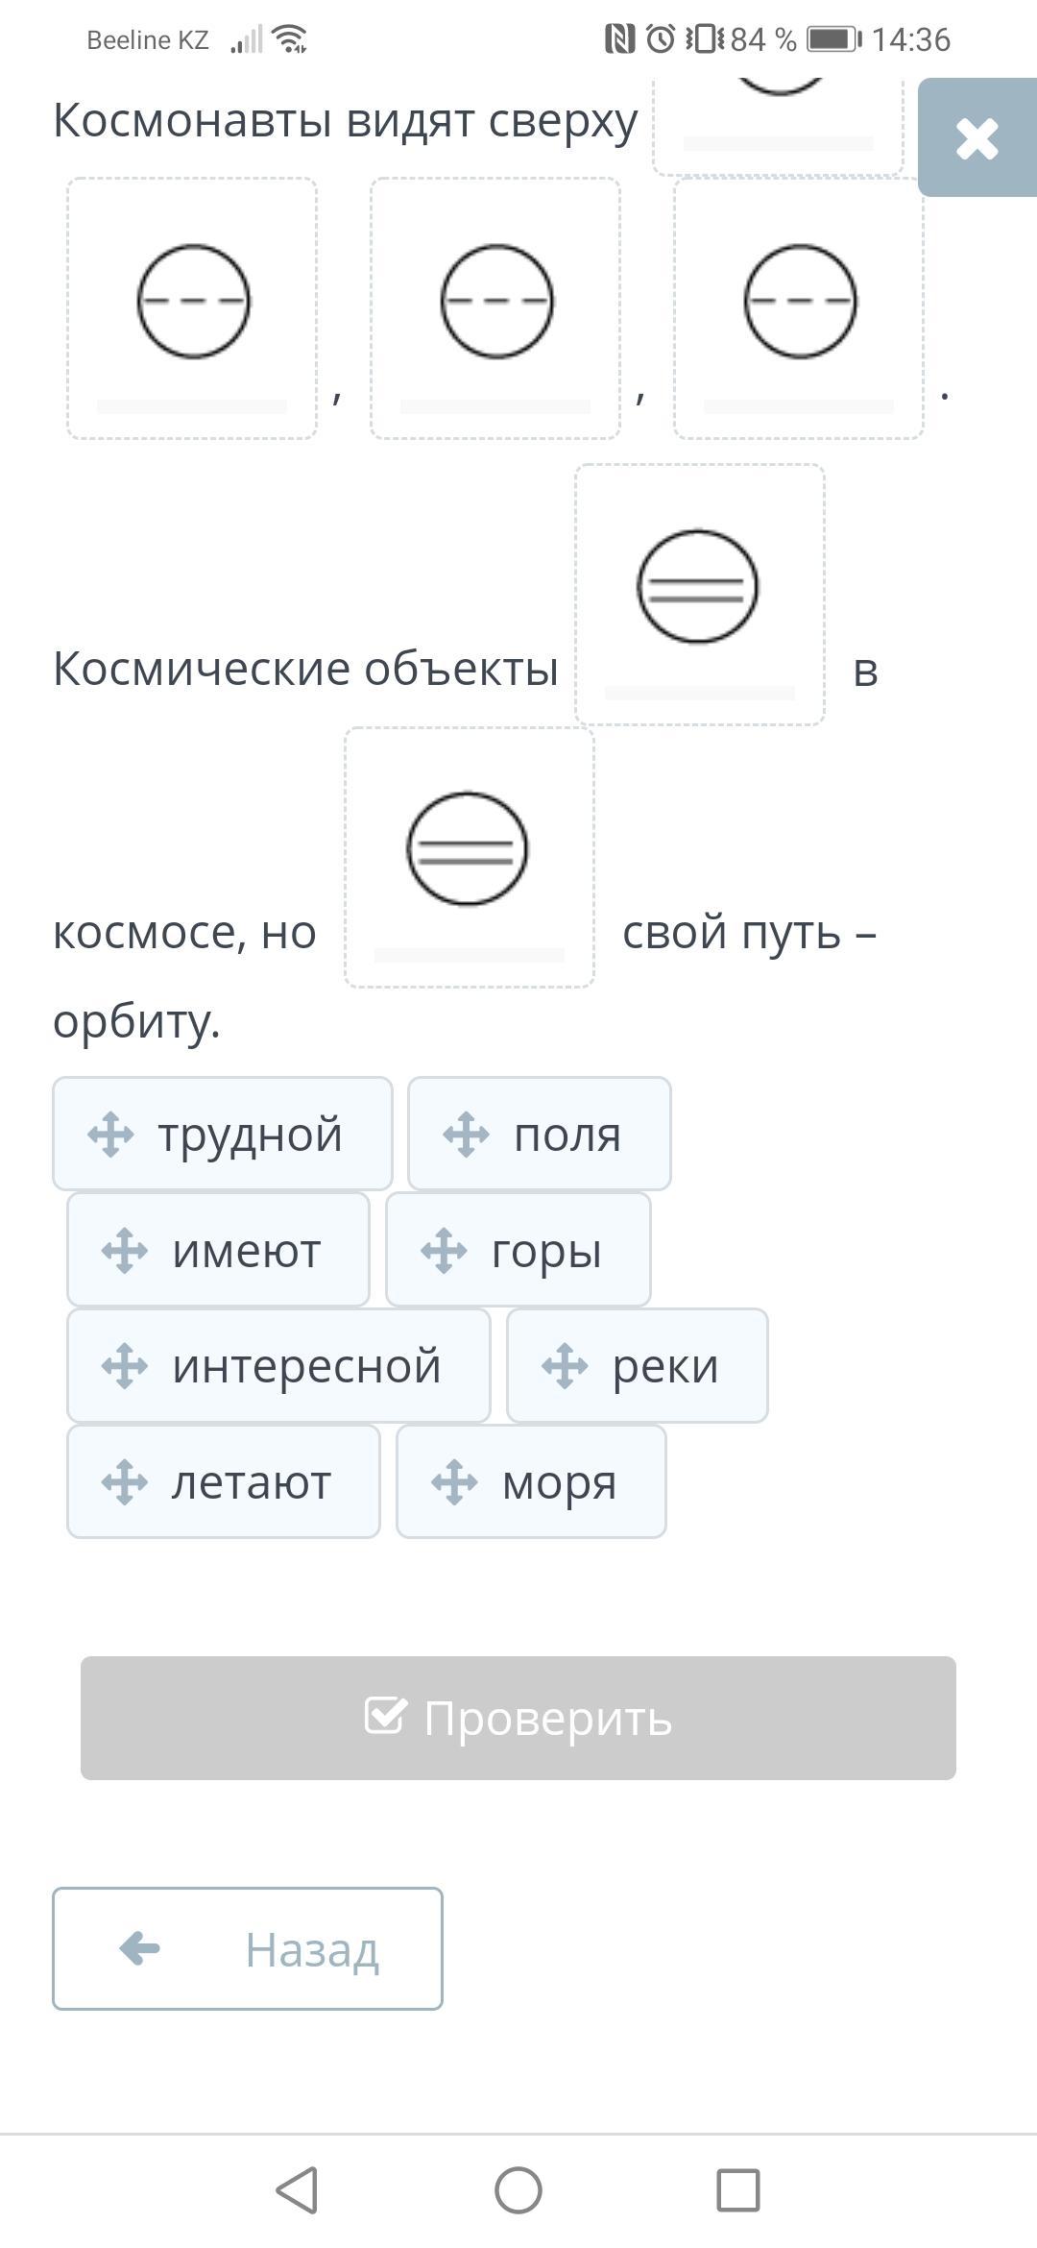
Task: Click the move icon beside "реки"
Action: [565, 1366]
